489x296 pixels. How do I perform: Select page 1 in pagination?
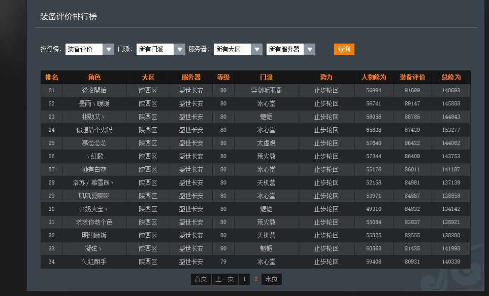(x=244, y=279)
